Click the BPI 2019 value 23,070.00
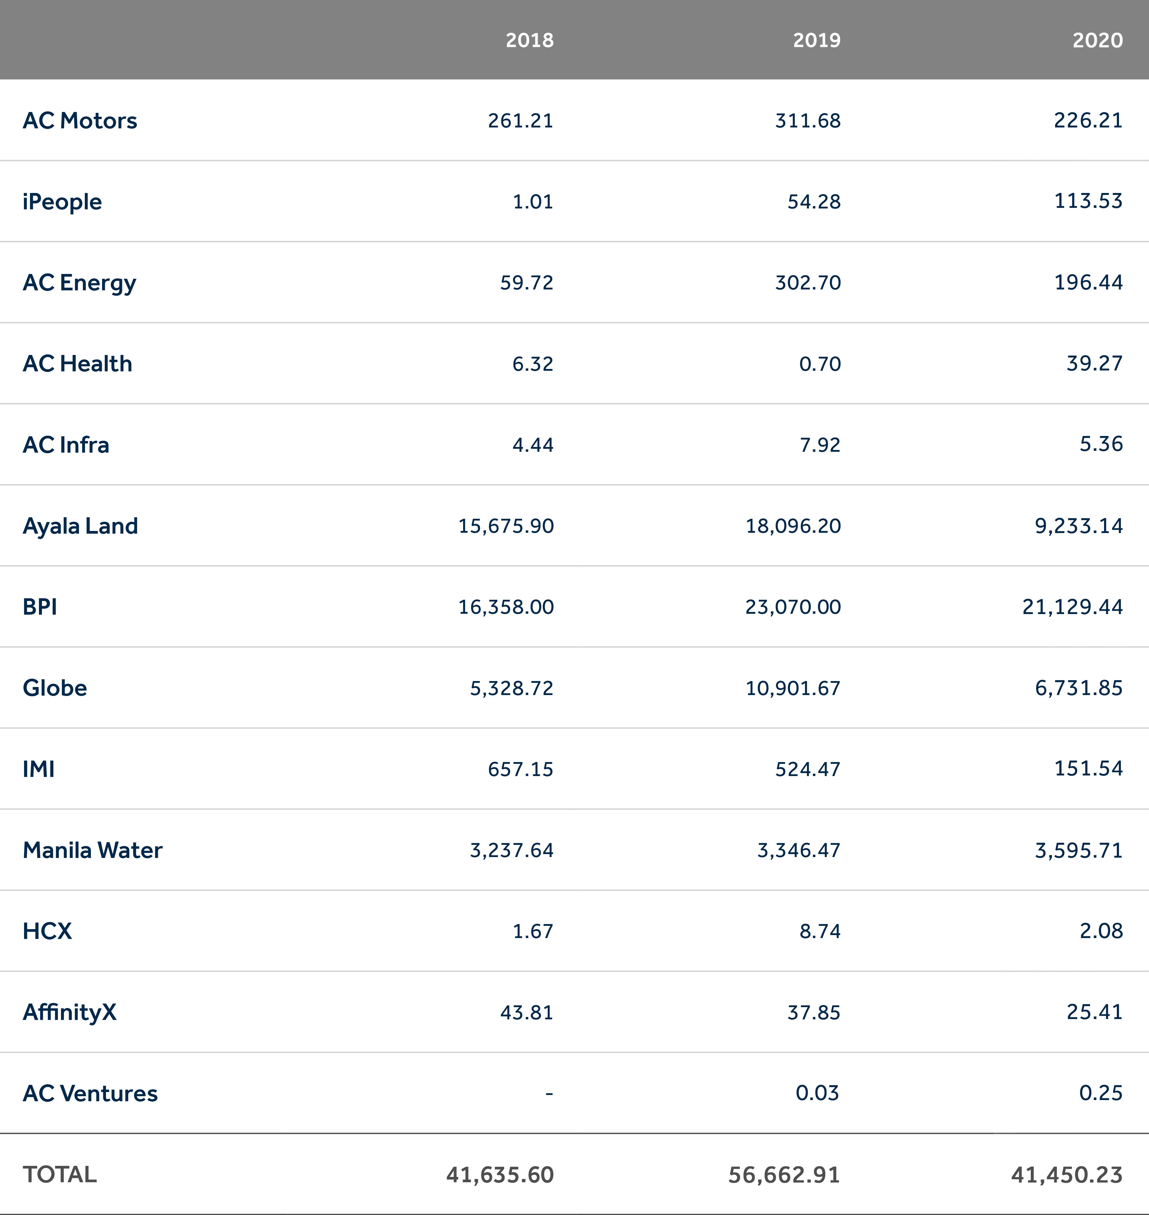 click(793, 607)
